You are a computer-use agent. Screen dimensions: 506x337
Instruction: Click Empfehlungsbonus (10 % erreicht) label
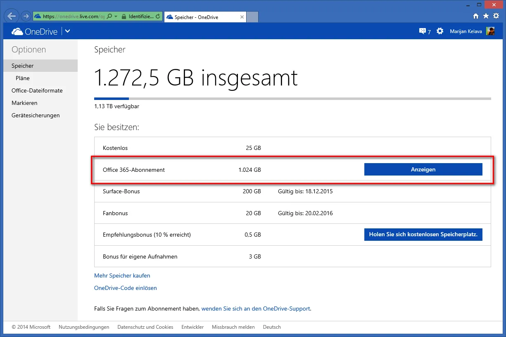[x=147, y=235]
